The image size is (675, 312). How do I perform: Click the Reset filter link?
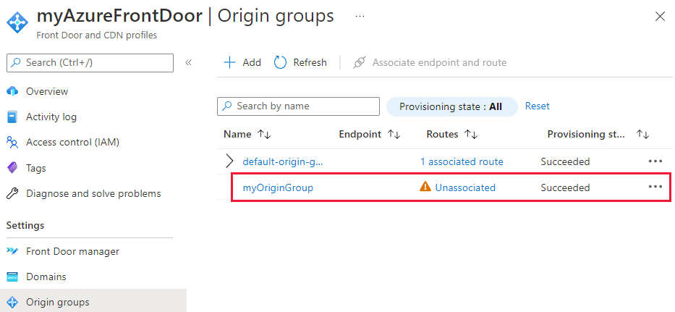538,106
